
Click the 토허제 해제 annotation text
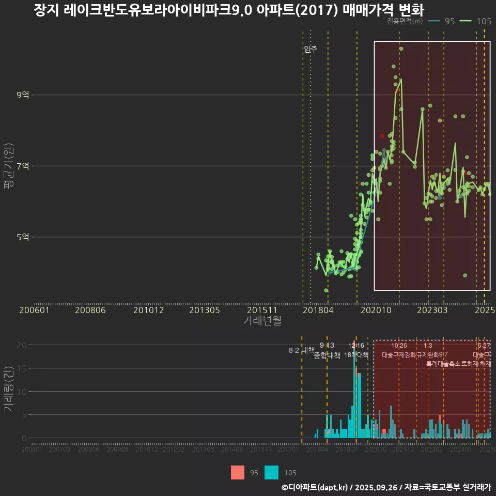[x=476, y=364]
